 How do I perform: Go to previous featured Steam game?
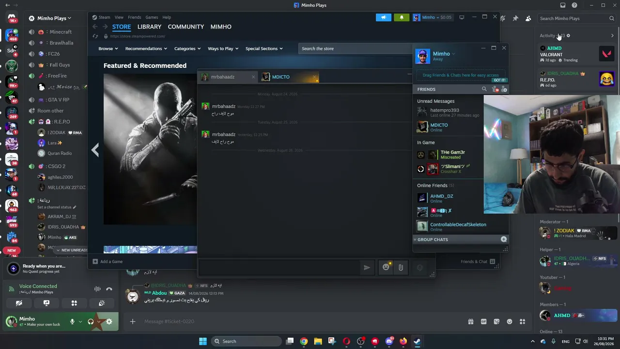coord(95,150)
